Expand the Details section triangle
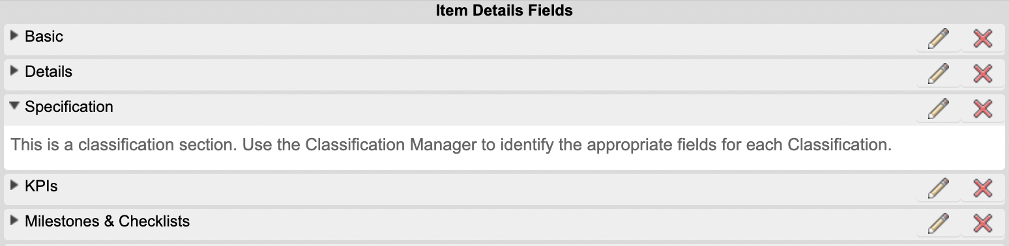The width and height of the screenshot is (1009, 246). pos(15,72)
